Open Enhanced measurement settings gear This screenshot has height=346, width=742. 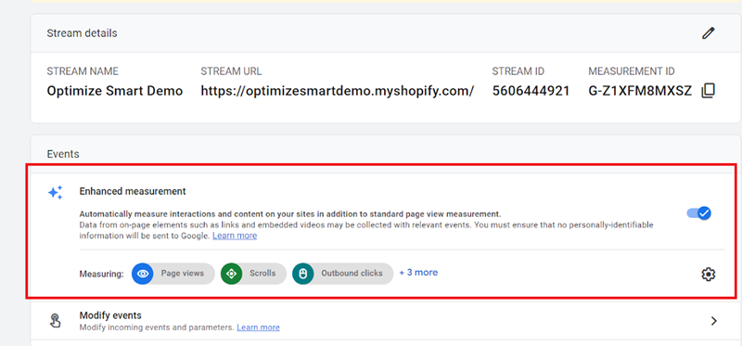coord(708,274)
